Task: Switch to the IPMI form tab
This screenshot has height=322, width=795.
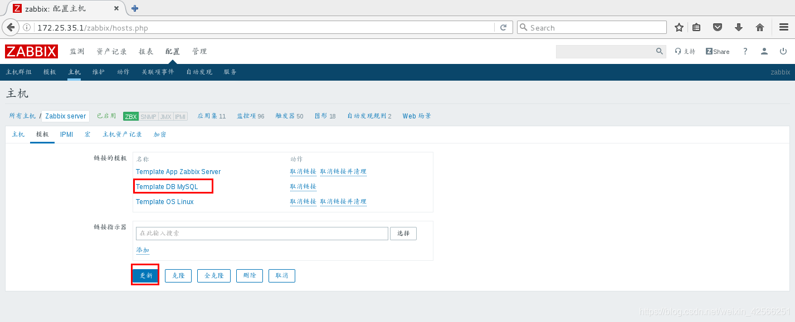Action: tap(67, 135)
